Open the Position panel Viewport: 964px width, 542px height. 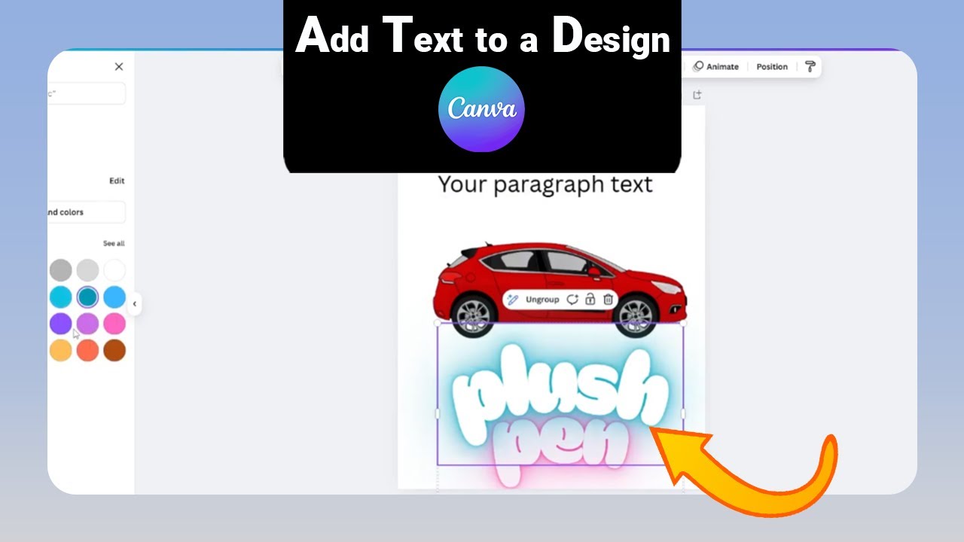(772, 67)
